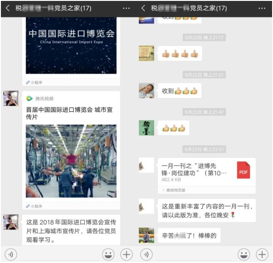273x263 pixels.
Task: Open the China International Import Expo mini program image
Action: (71, 45)
